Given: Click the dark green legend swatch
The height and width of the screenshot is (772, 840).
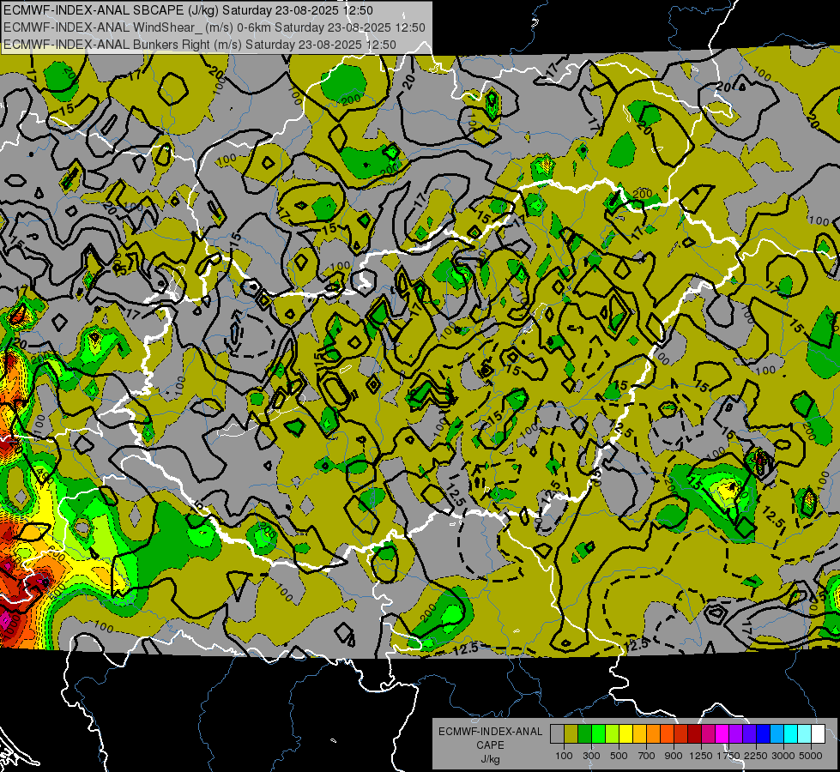Looking at the screenshot, I should [x=584, y=734].
